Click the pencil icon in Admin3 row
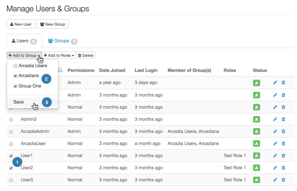 275,119
